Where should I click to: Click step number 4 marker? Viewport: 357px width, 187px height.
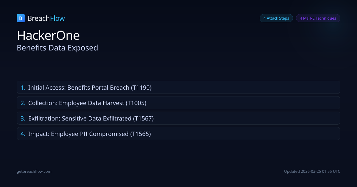[23, 134]
